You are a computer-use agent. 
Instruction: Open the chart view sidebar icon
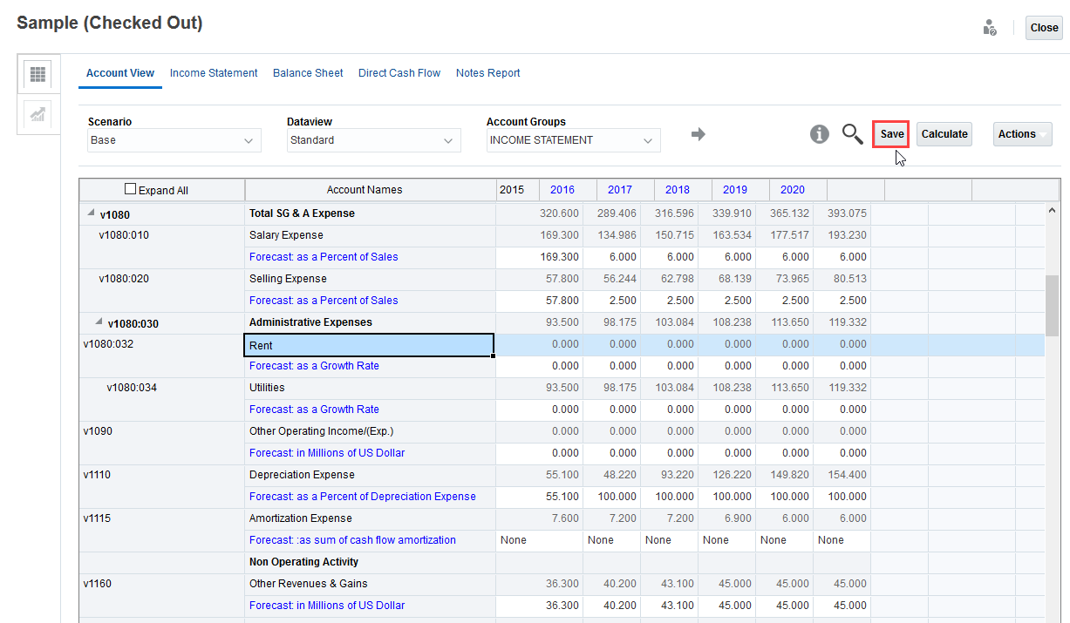pos(37,115)
